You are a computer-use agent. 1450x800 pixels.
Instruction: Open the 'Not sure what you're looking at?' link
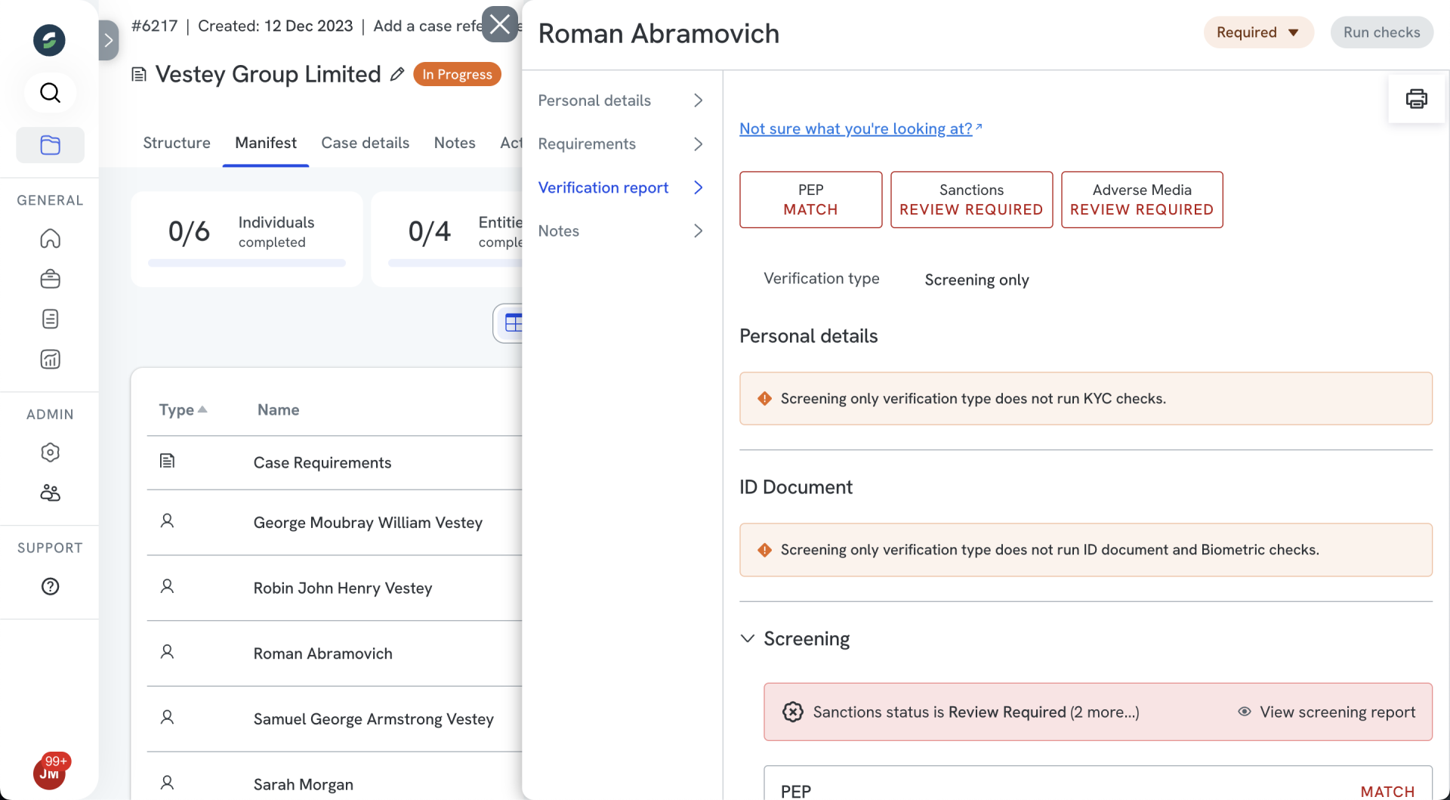(860, 128)
